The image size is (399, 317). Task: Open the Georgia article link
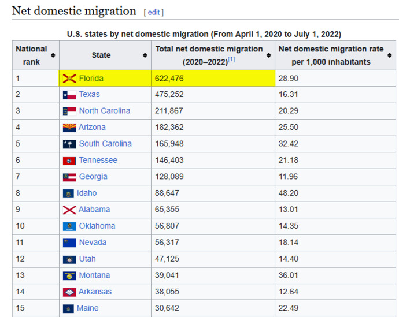pos(93,177)
